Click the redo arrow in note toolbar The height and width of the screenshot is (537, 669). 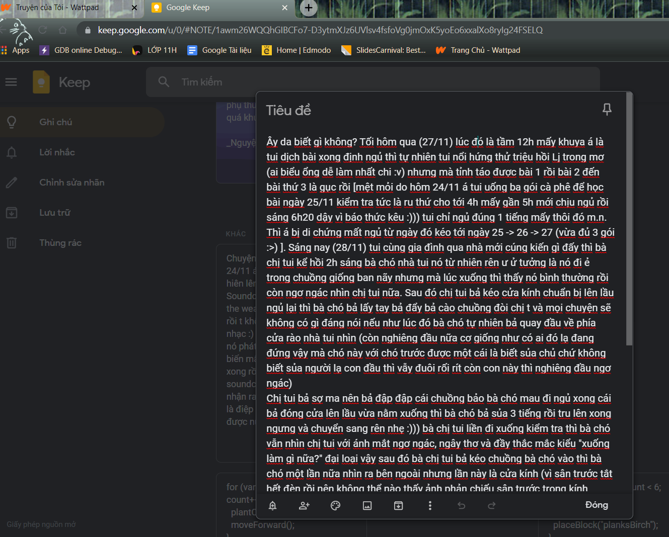492,505
